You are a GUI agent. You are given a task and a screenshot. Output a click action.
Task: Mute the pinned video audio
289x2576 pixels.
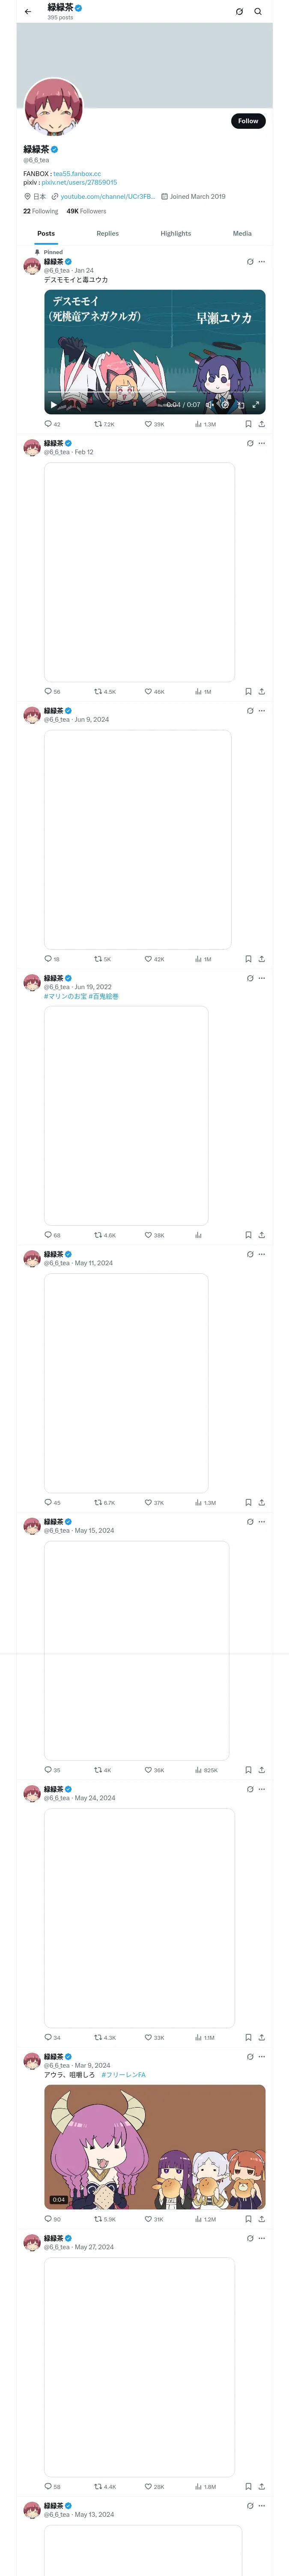click(209, 405)
